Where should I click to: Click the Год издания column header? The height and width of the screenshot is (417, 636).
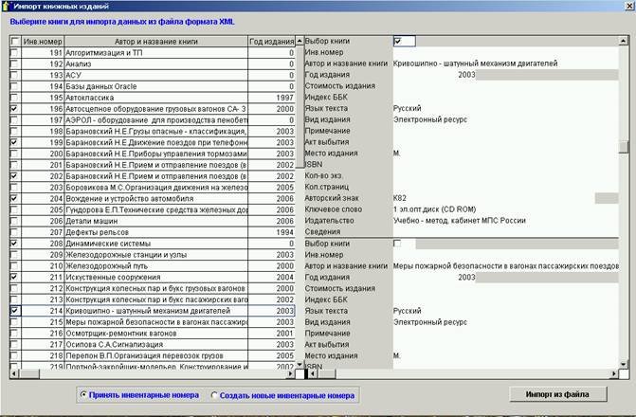(271, 42)
